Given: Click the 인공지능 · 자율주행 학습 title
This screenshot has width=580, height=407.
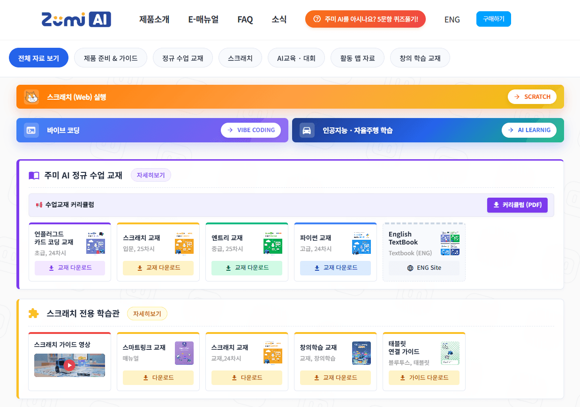Looking at the screenshot, I should pos(358,130).
